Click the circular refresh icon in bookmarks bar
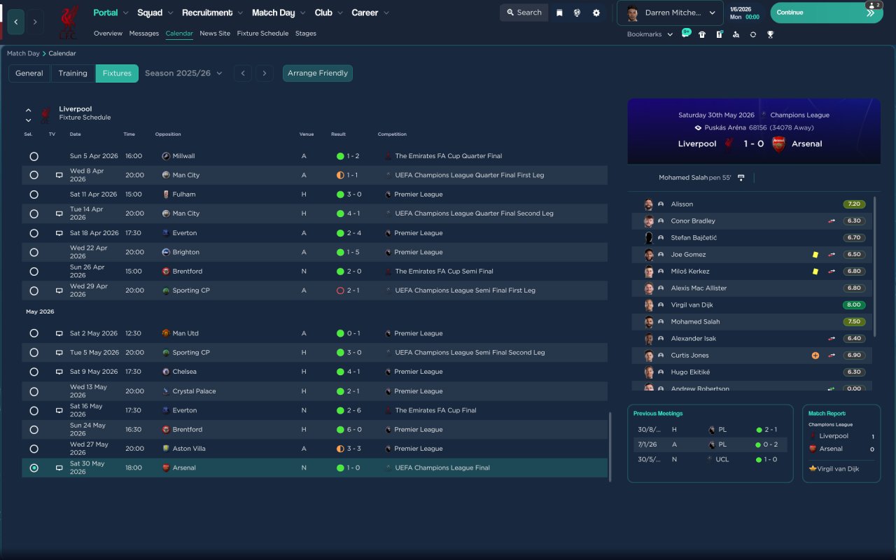The height and width of the screenshot is (560, 896). (x=753, y=34)
